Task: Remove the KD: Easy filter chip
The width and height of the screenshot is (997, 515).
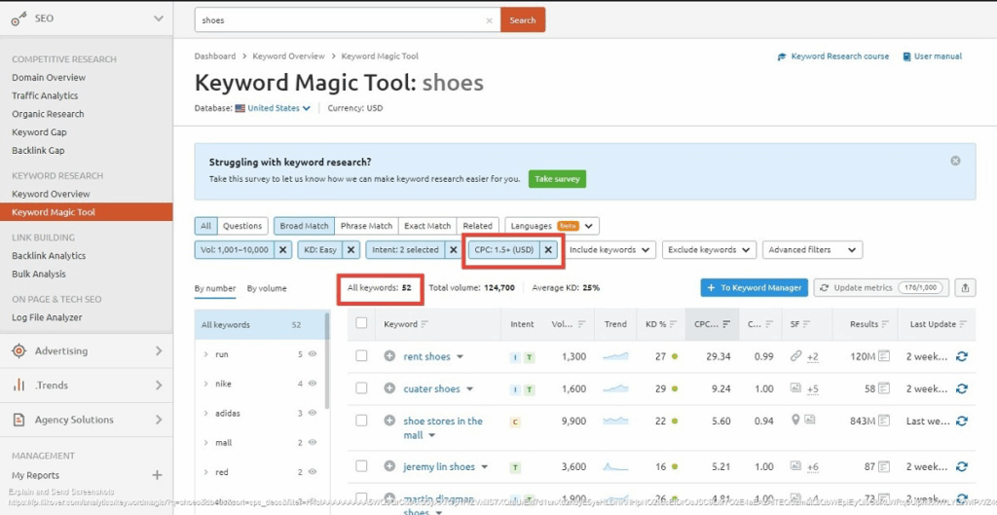Action: pos(351,250)
